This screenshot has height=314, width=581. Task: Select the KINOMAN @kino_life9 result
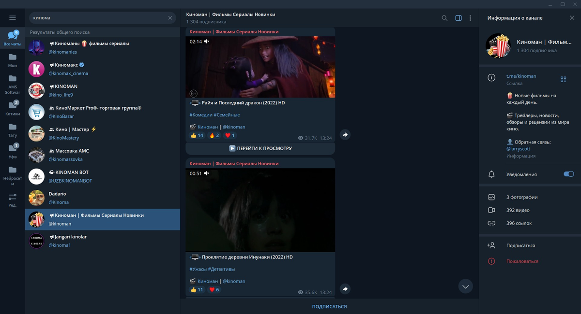[x=103, y=90]
